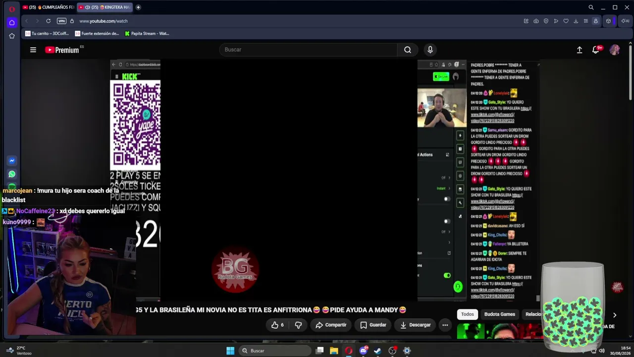Open YouTube notifications bell
Screen dimensions: 634x357
(x=596, y=50)
